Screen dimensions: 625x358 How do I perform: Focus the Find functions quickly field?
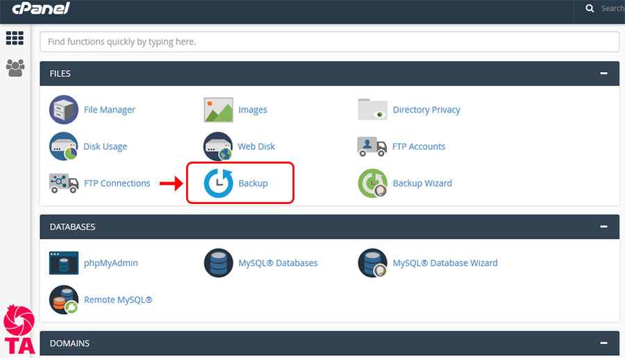[x=329, y=42]
